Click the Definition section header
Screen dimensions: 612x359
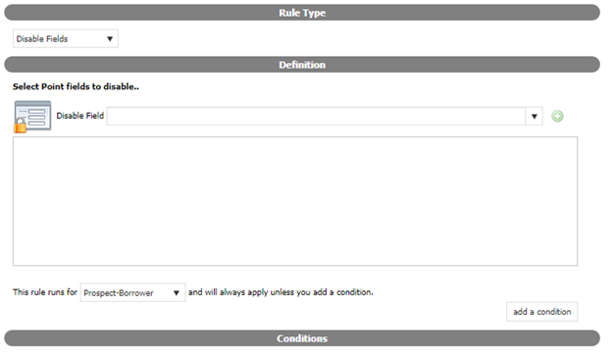302,65
